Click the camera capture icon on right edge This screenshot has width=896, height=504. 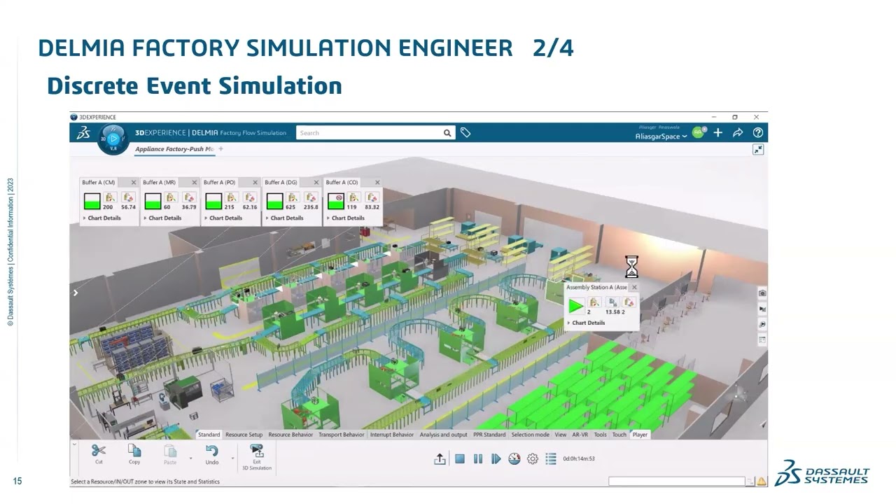pos(762,293)
